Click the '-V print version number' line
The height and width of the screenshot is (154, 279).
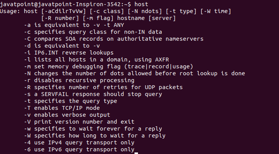[79, 122]
